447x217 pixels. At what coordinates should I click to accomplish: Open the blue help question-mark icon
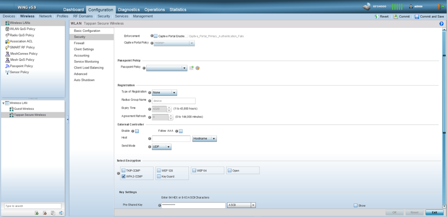442,24
